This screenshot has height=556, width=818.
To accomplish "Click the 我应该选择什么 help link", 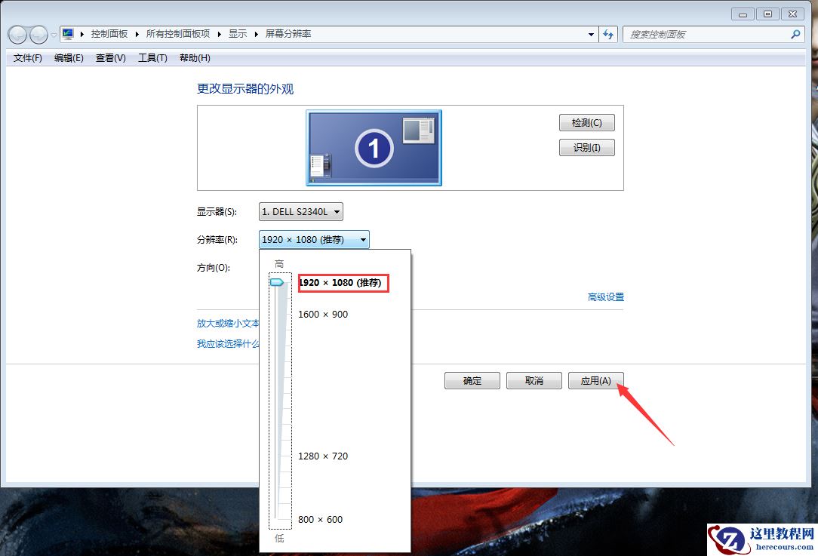I will pyautogui.click(x=226, y=342).
